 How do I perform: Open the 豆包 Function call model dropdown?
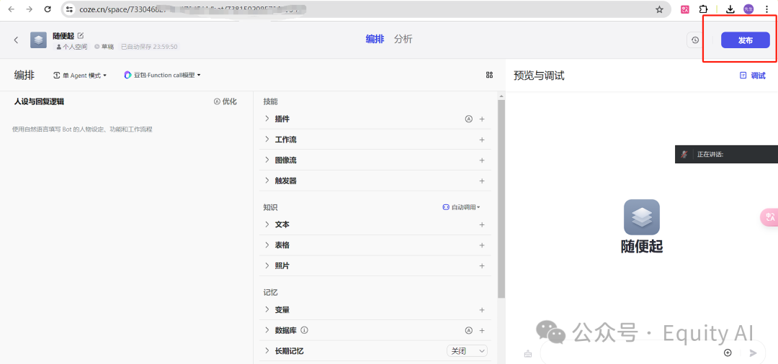pos(162,75)
